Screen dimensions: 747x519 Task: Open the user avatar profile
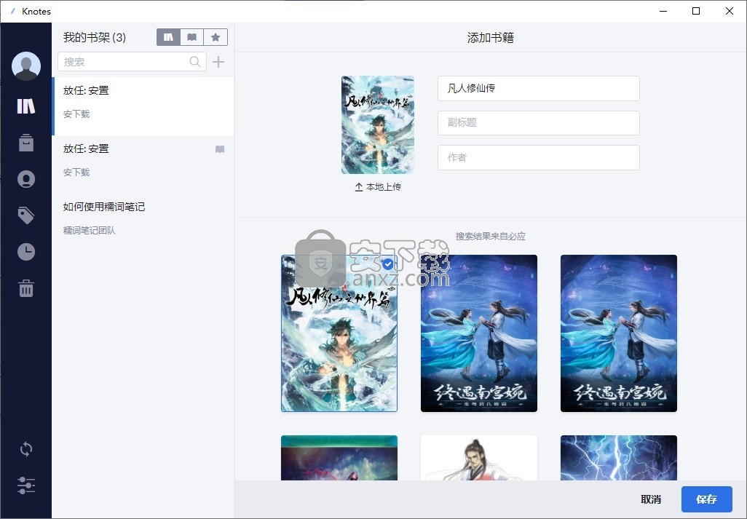tap(26, 66)
